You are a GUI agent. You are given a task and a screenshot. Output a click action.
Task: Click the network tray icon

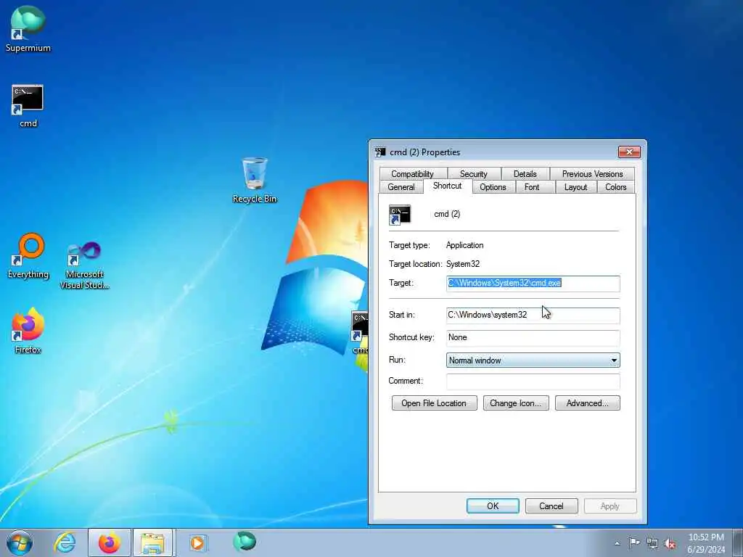652,543
